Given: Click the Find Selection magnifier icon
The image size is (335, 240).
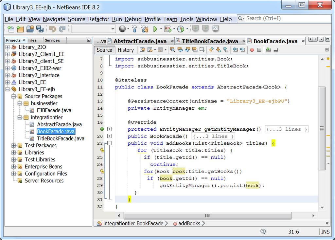Looking at the screenshot, I should tap(173, 50).
